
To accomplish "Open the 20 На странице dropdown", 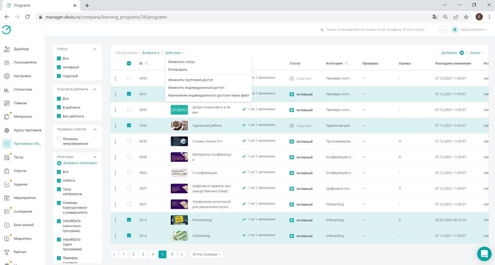I will point(206,255).
